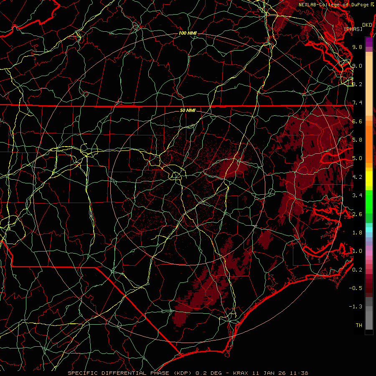Click the 5.8 value on the color scale

(357, 140)
